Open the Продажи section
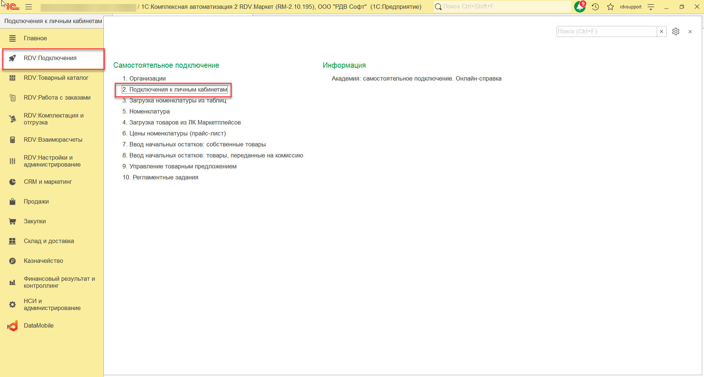Screen dimensions: 704x377 coord(36,202)
